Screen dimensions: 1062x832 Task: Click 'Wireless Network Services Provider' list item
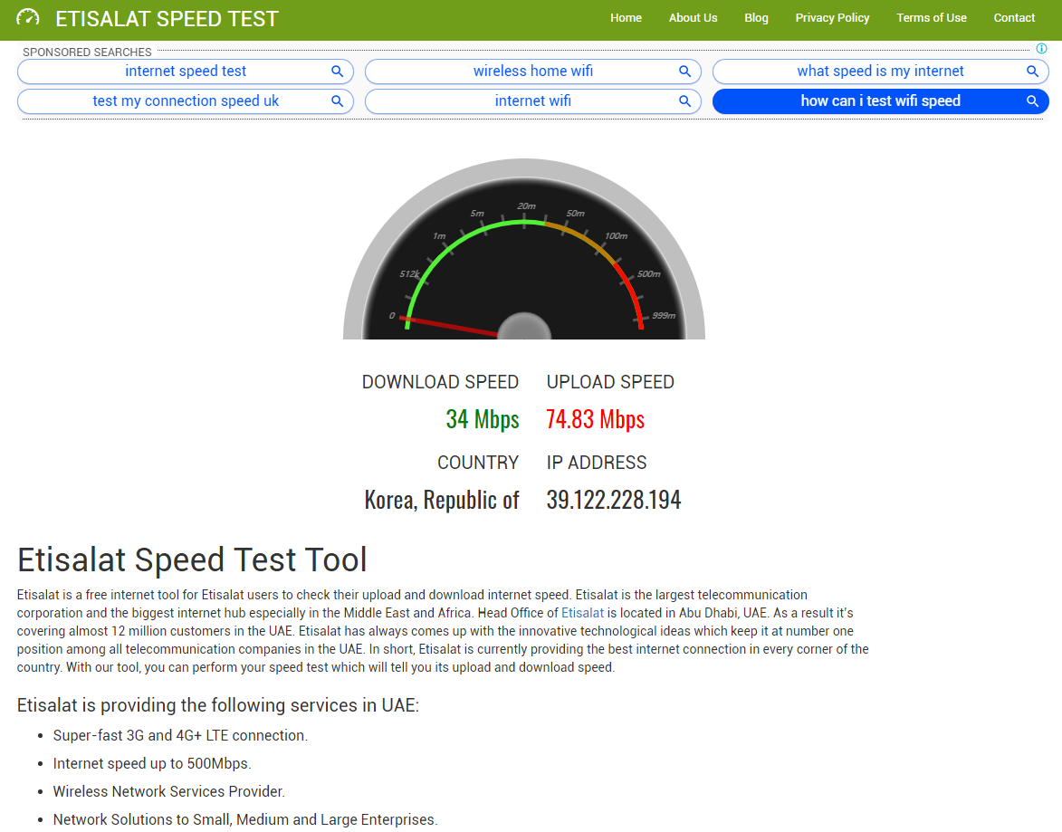(x=169, y=791)
